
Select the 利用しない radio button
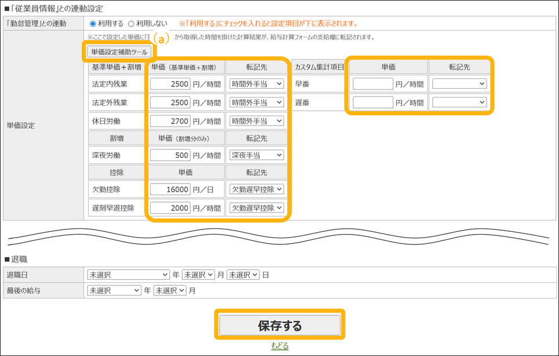pos(132,24)
